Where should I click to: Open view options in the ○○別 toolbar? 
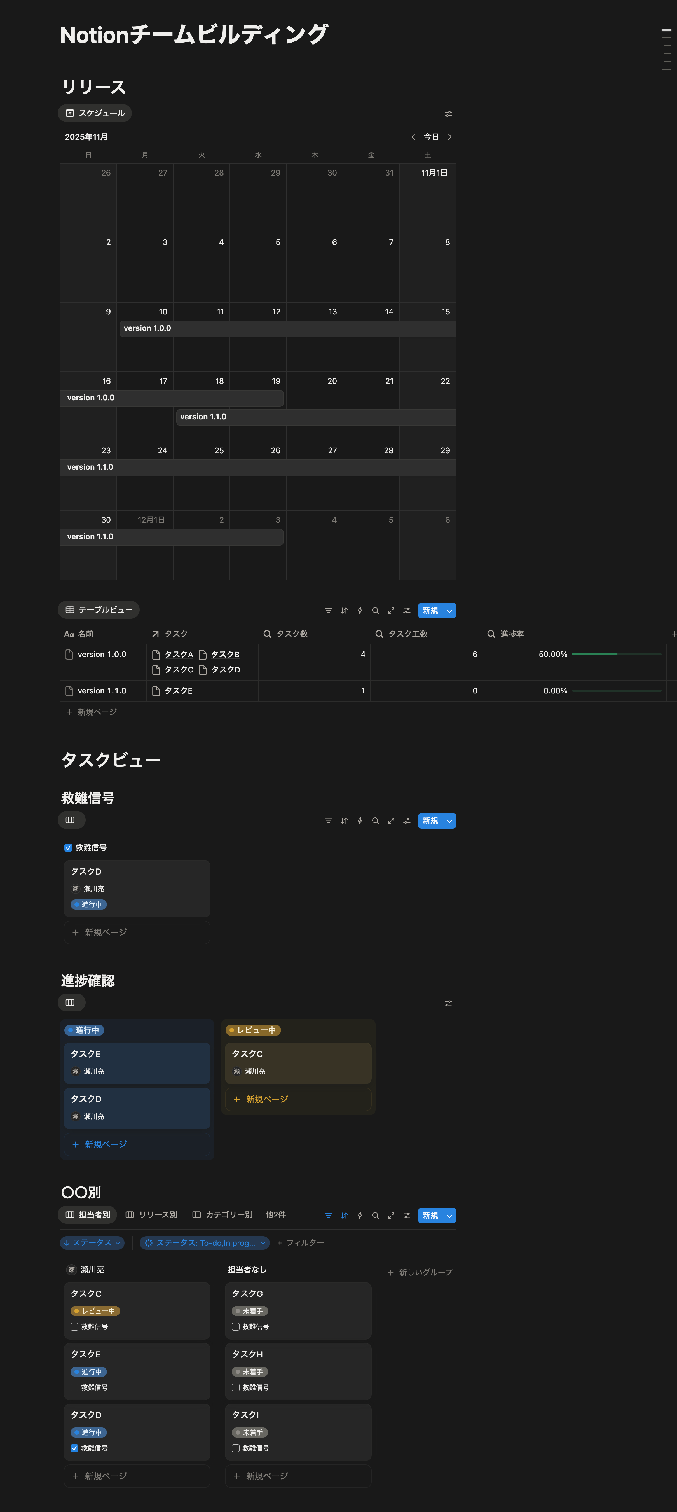point(407,1216)
